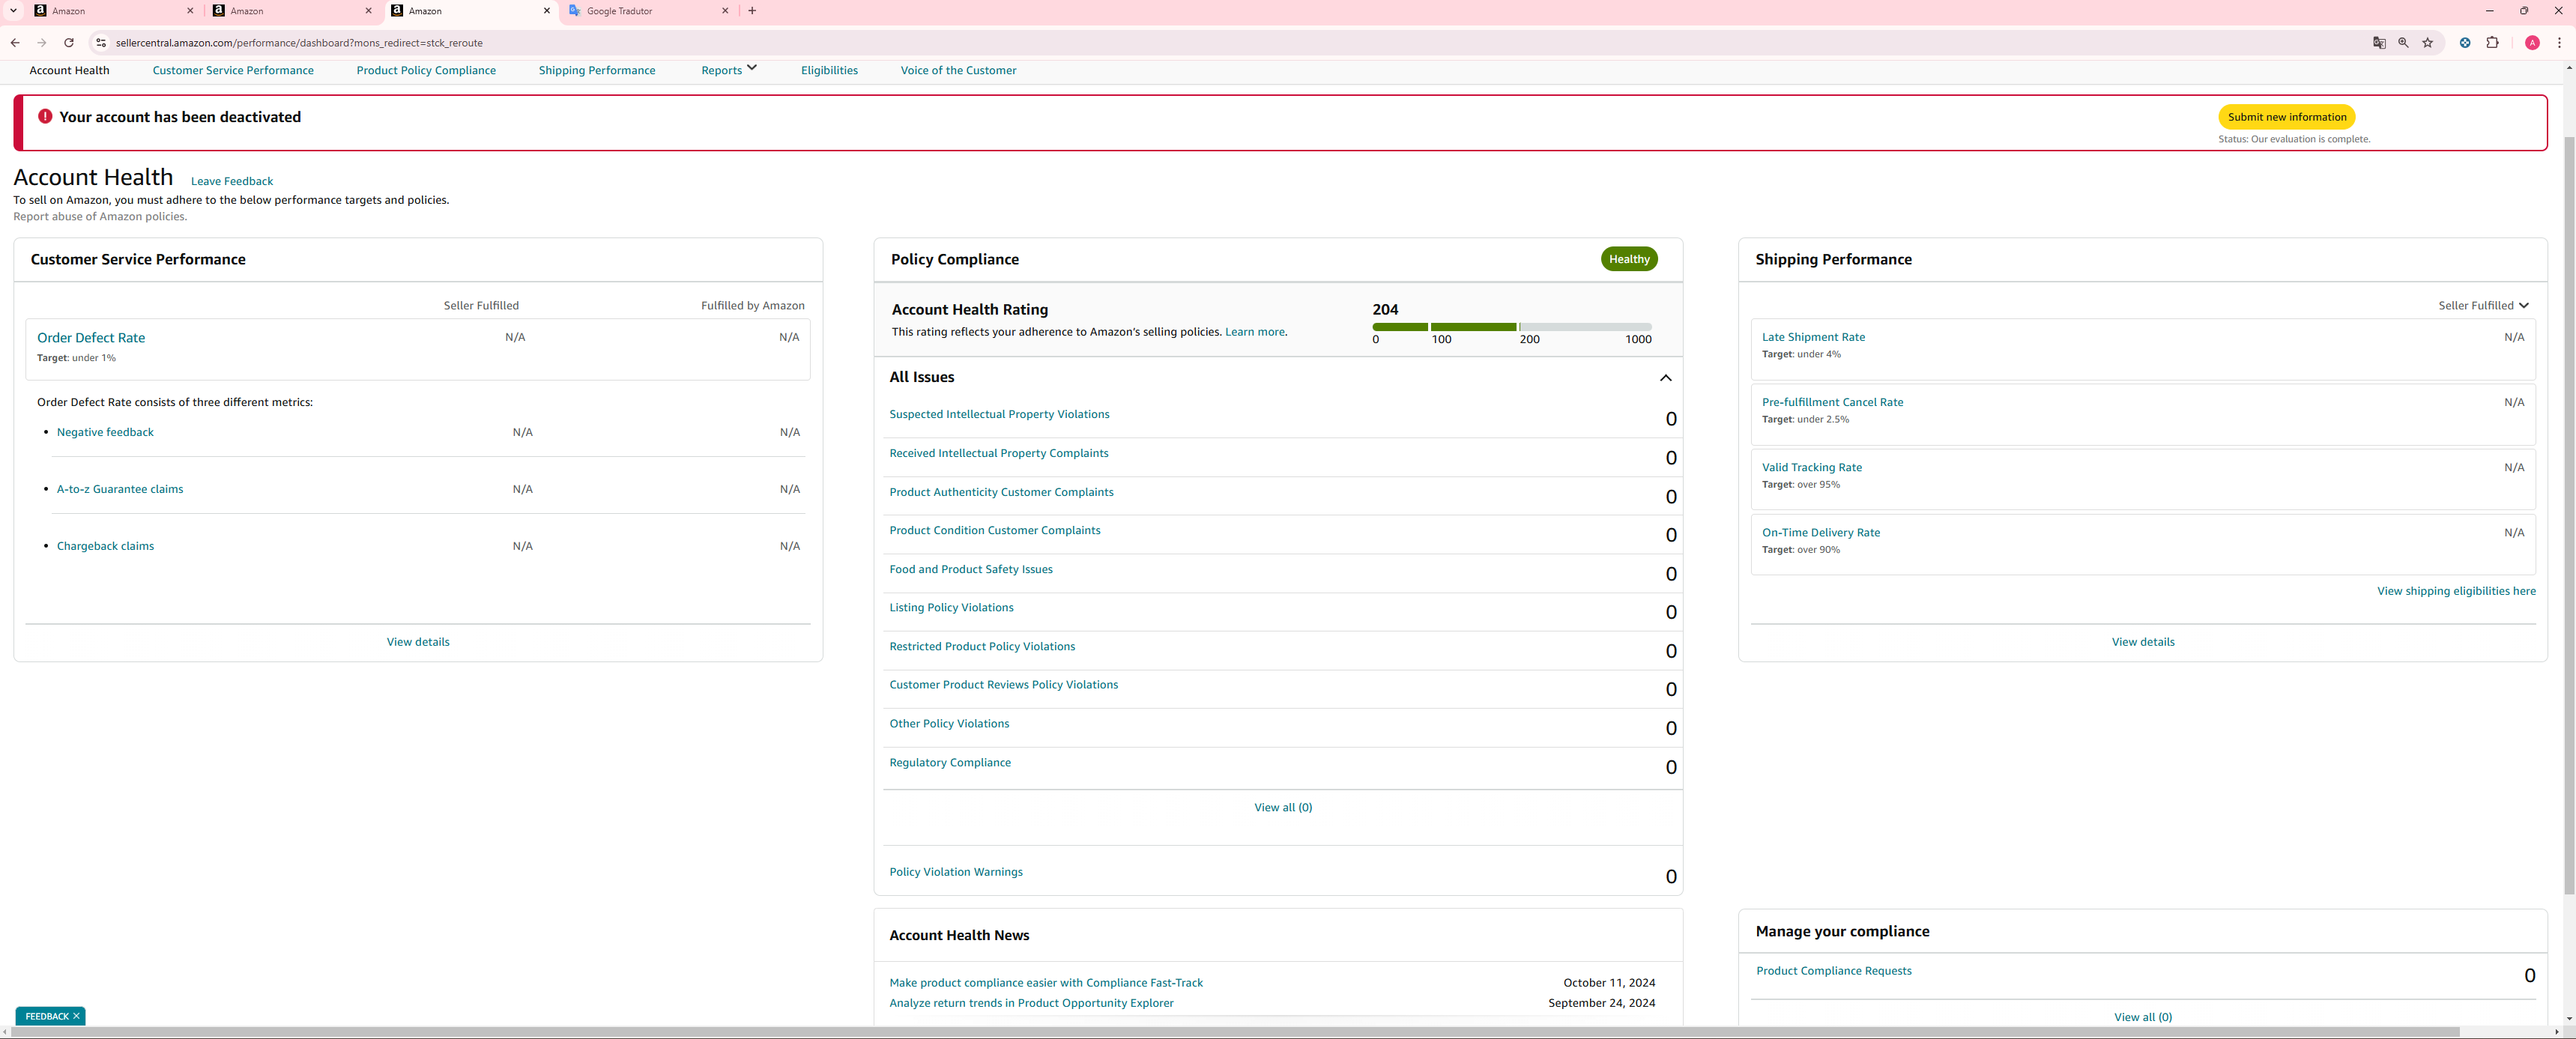Open Product Condition Customer Complaints
This screenshot has height=1039, width=2576.
(995, 530)
